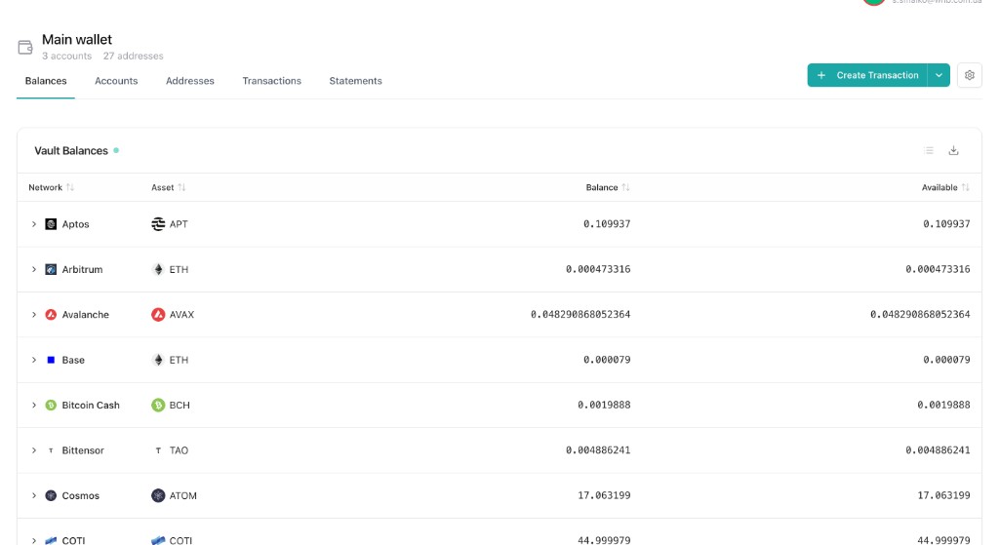Screen dimensions: 999x545
Task: Expand the Avalanche row
Action: (x=34, y=315)
